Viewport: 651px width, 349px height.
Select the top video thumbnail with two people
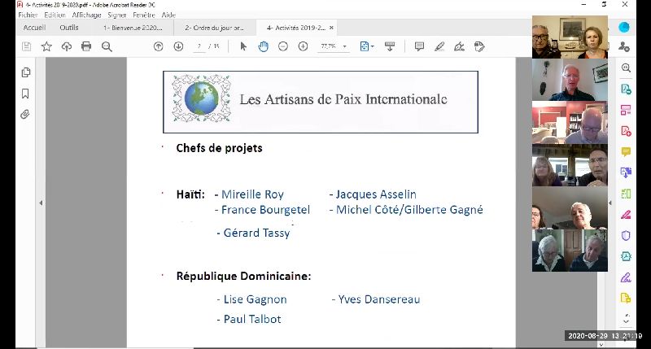570,37
